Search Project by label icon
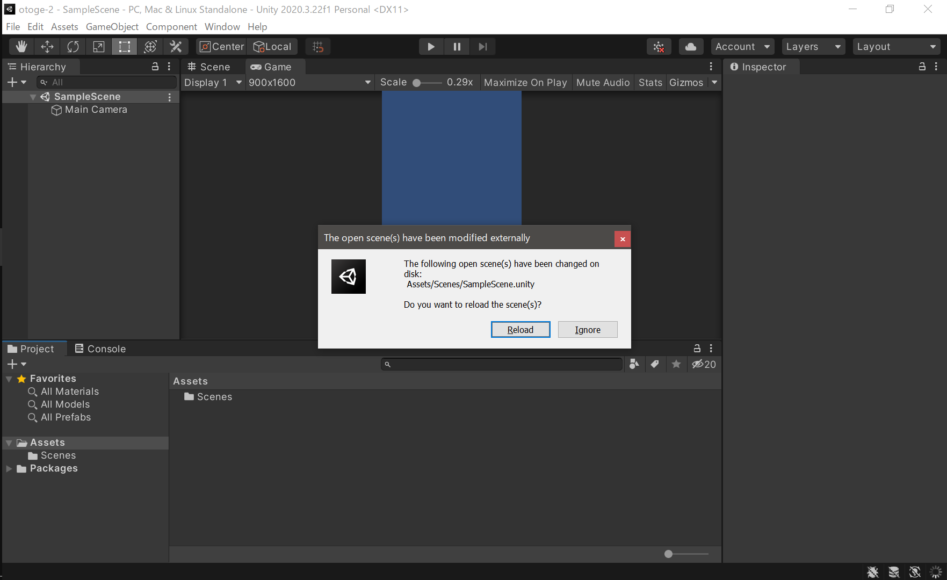This screenshot has width=947, height=580. click(x=655, y=364)
